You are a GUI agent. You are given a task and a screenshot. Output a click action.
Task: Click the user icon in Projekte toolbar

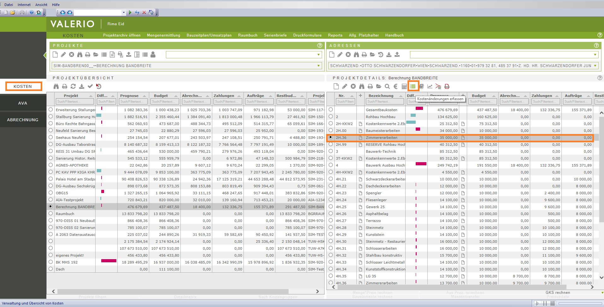tap(153, 54)
